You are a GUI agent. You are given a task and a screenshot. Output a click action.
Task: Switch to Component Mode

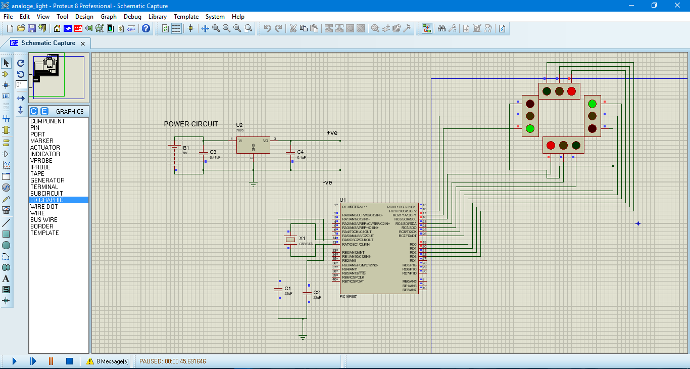[6, 74]
